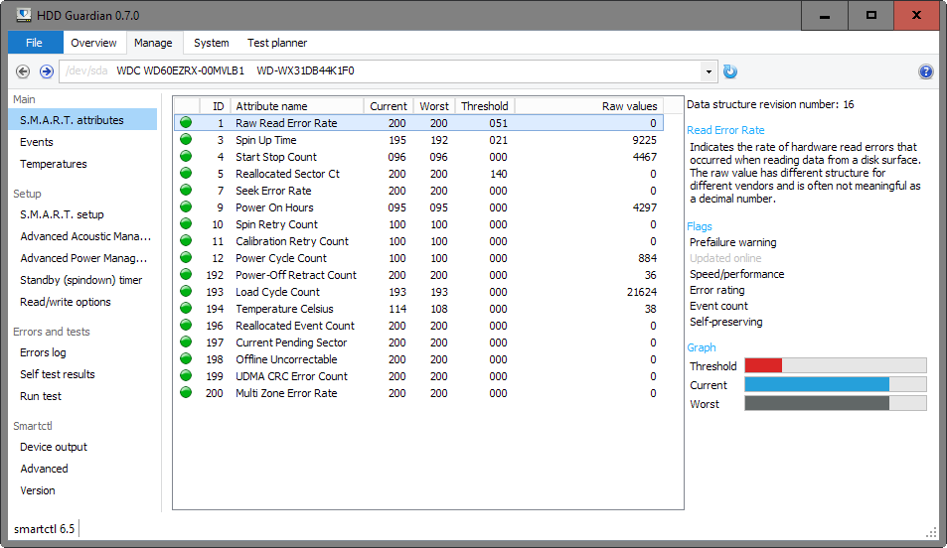947x548 pixels.
Task: Open the Errors log
Action: [x=43, y=352]
